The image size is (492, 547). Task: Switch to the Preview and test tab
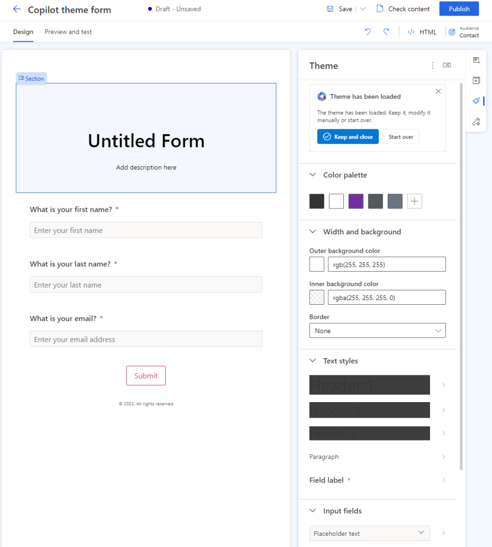[x=68, y=32]
